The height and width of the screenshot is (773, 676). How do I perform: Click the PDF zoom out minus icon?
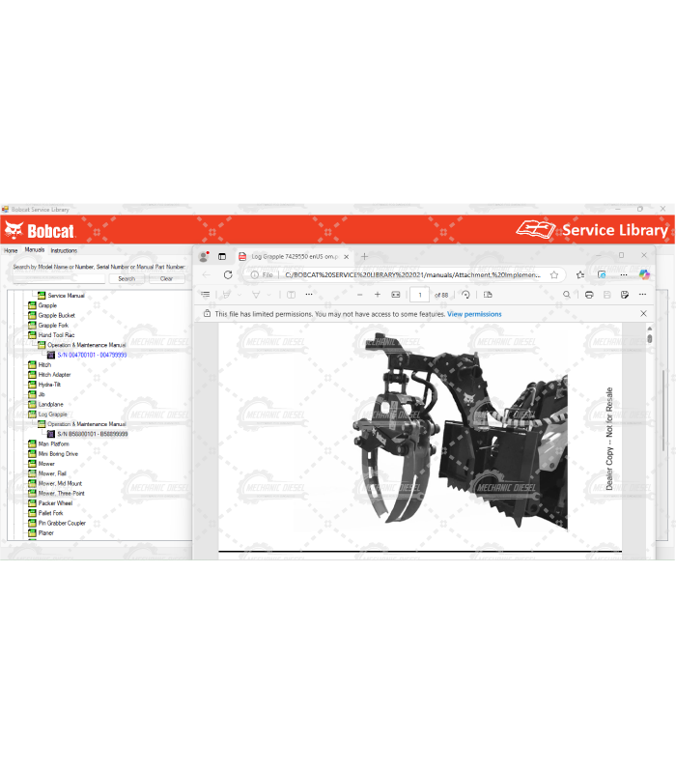[x=360, y=295]
